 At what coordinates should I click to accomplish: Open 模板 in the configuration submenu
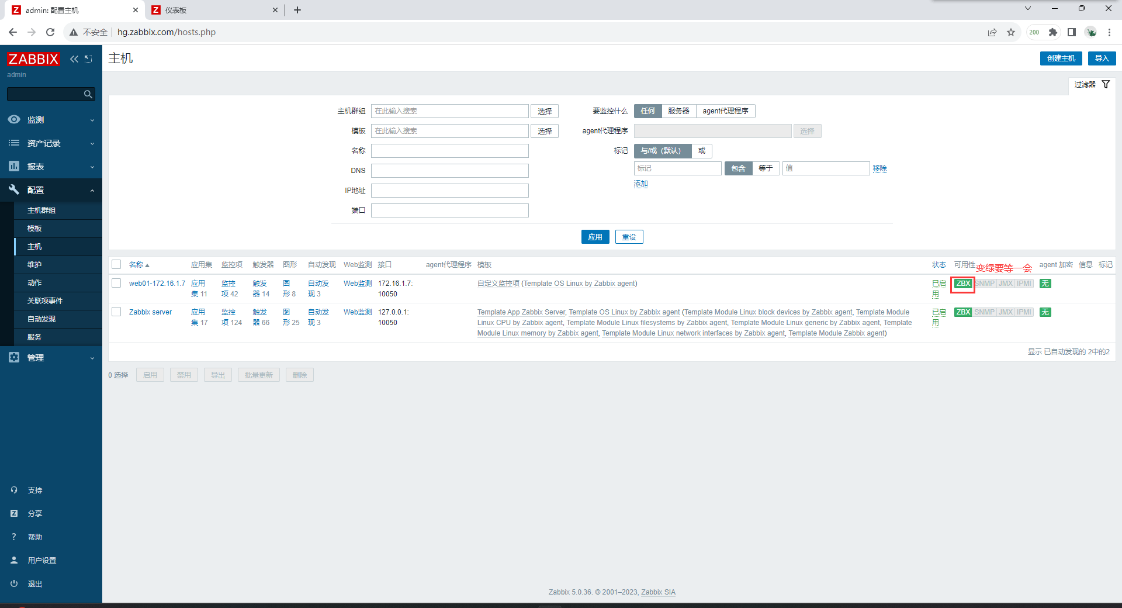[58, 229]
